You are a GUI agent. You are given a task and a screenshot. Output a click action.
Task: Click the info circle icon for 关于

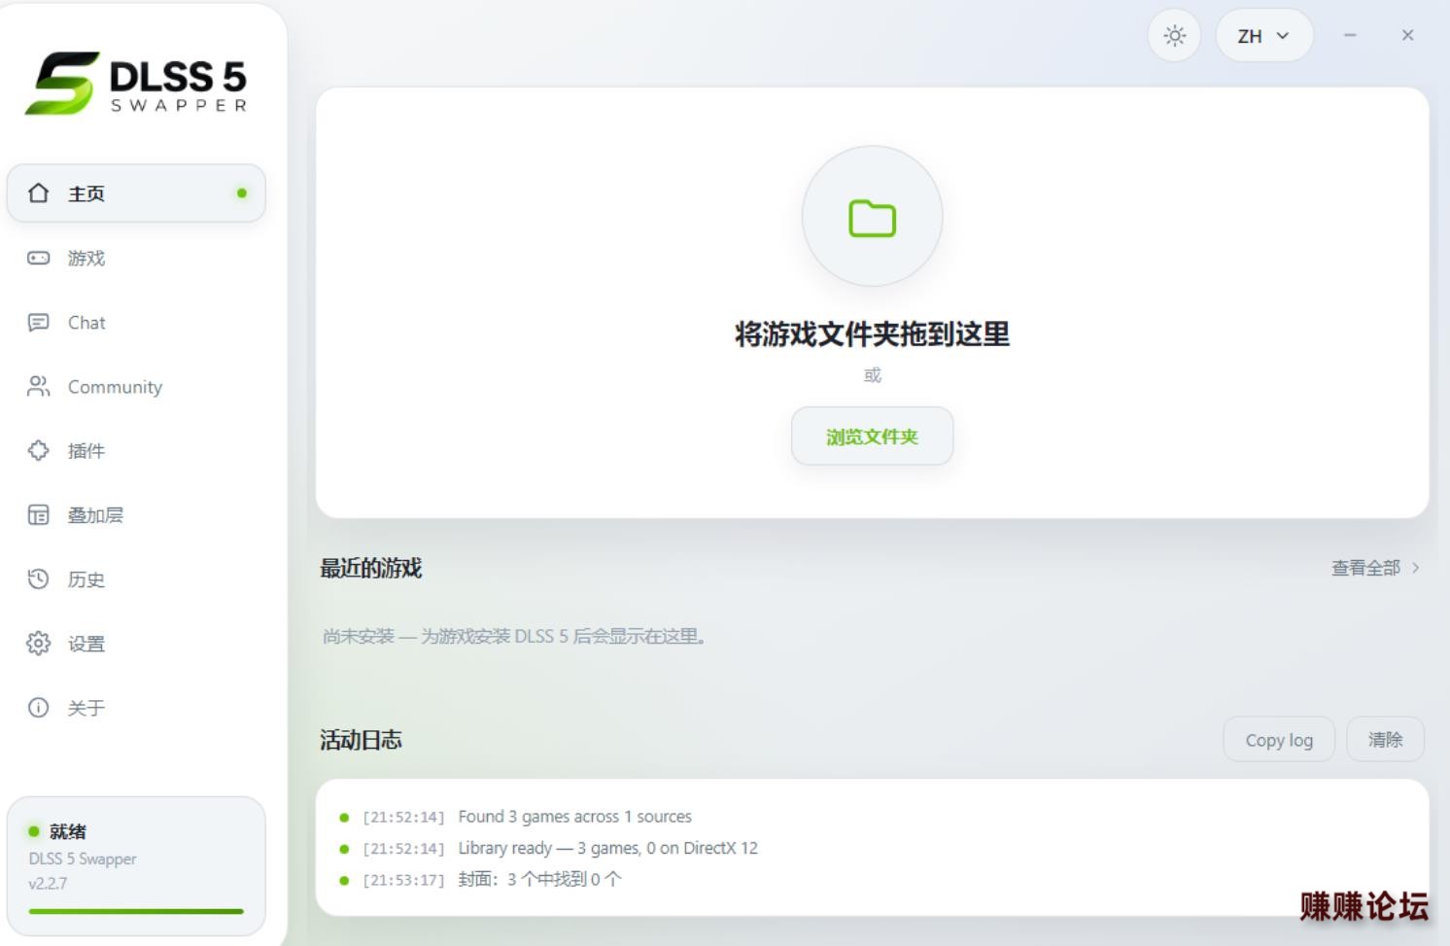point(38,707)
